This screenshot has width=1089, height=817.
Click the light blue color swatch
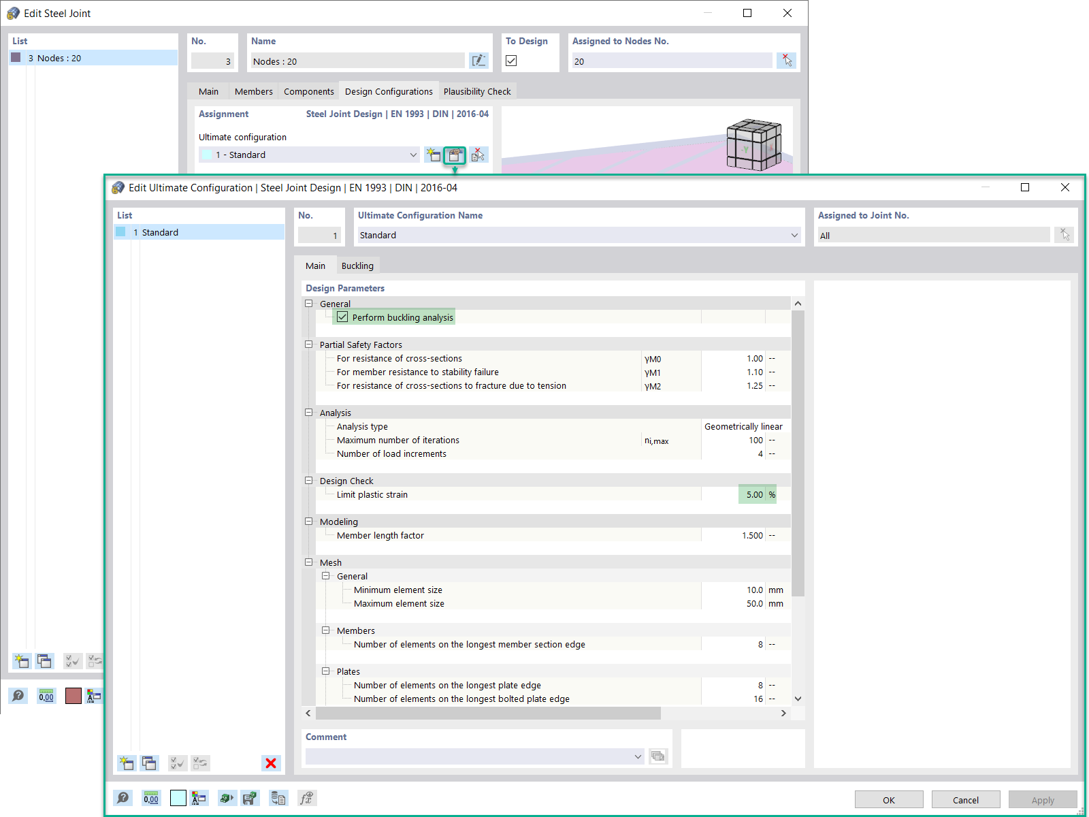click(178, 797)
